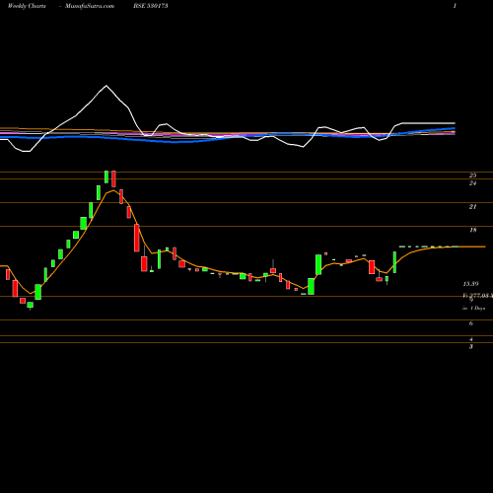Click the '24' price axis label

472,183
